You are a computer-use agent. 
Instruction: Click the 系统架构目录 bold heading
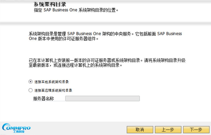(x=50, y=5)
